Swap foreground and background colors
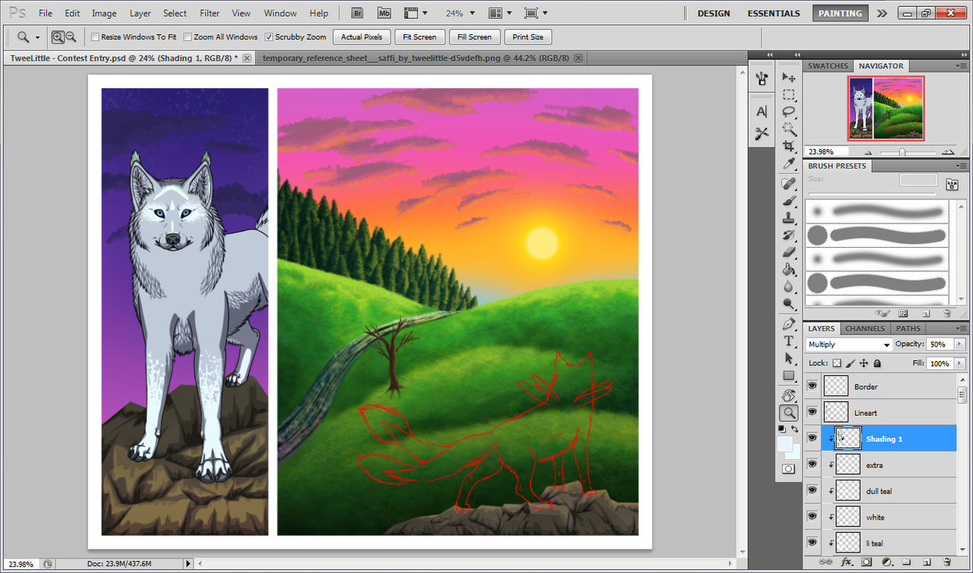This screenshot has width=973, height=573. (795, 429)
